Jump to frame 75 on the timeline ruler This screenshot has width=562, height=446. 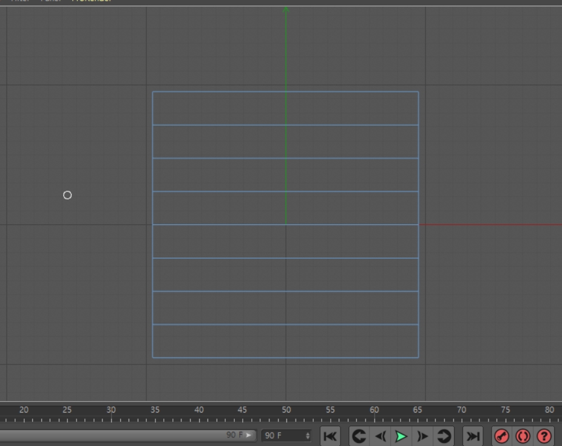(506, 410)
